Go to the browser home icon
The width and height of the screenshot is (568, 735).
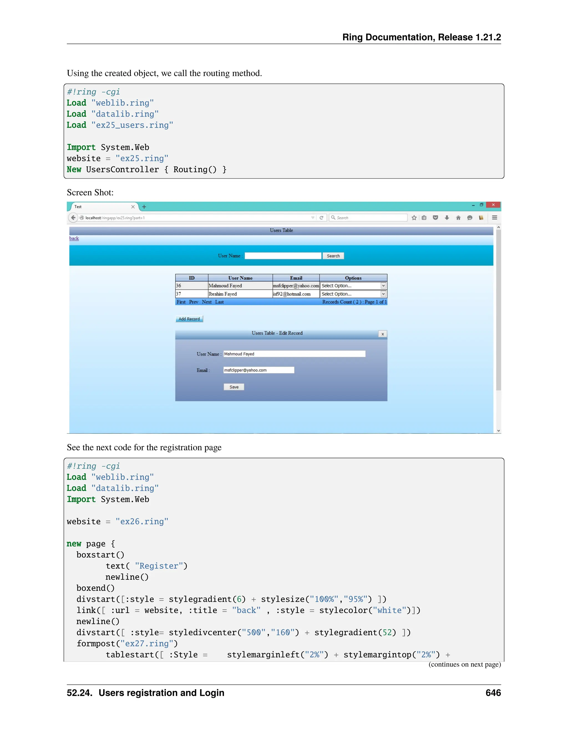tap(458, 218)
